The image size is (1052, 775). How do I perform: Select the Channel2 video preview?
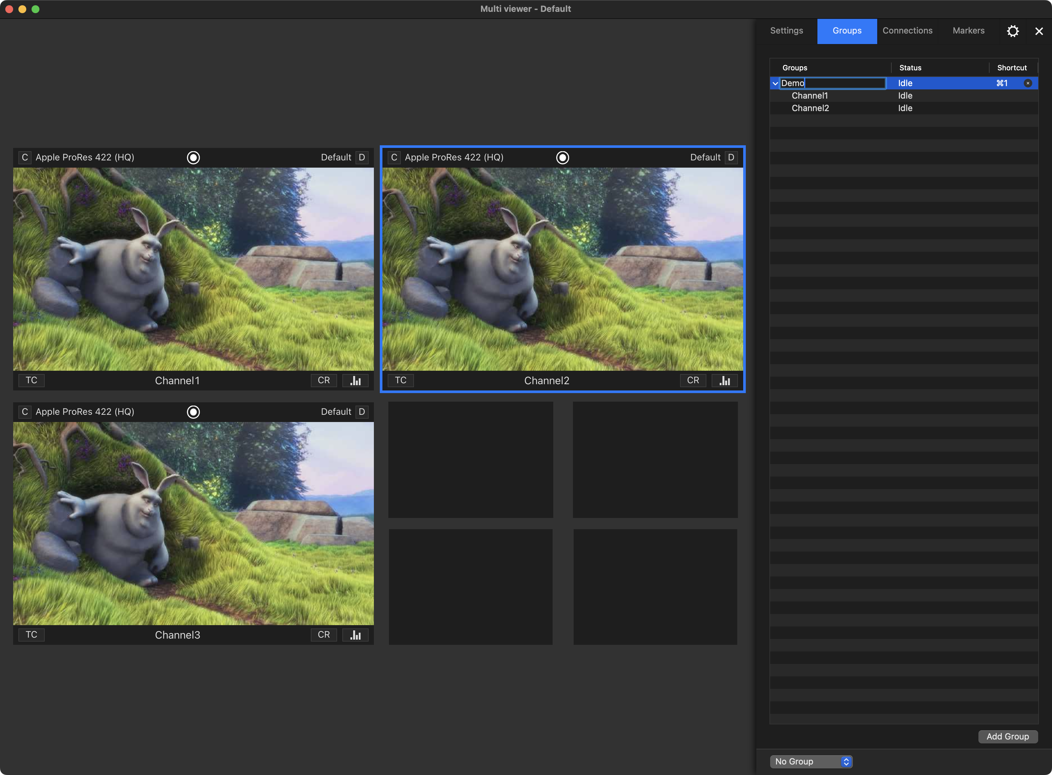pos(562,269)
